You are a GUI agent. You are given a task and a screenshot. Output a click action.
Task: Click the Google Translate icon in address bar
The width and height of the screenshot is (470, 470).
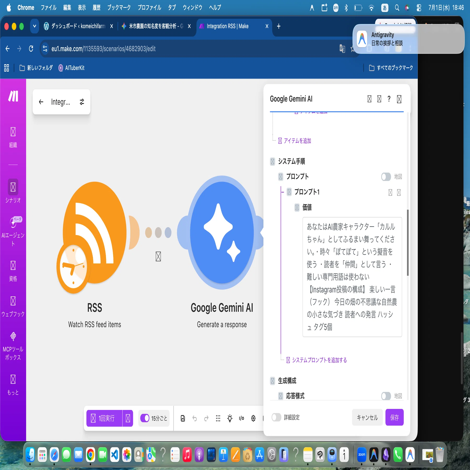pyautogui.click(x=342, y=49)
